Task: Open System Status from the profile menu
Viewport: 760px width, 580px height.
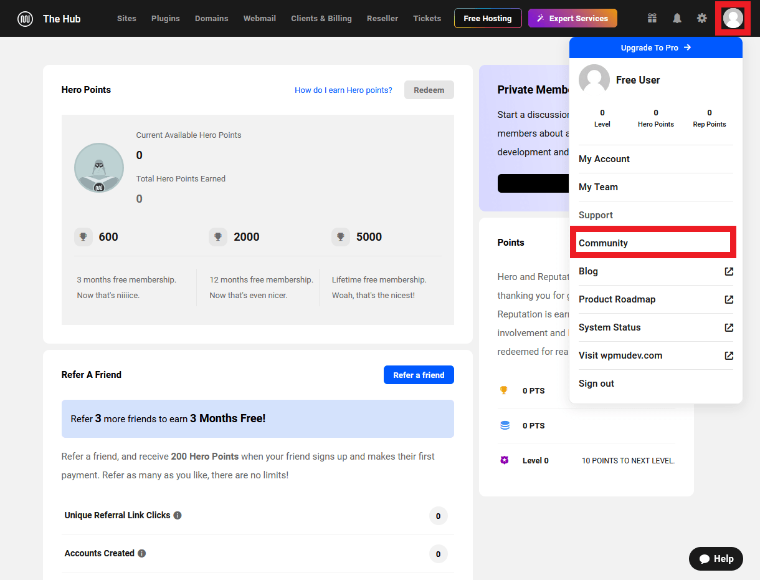Action: click(x=656, y=327)
